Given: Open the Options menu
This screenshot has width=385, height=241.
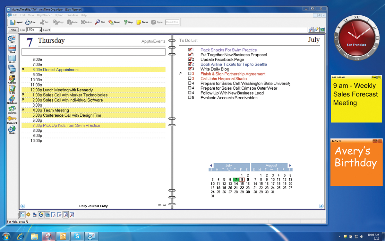Looking at the screenshot, I should [x=59, y=15].
